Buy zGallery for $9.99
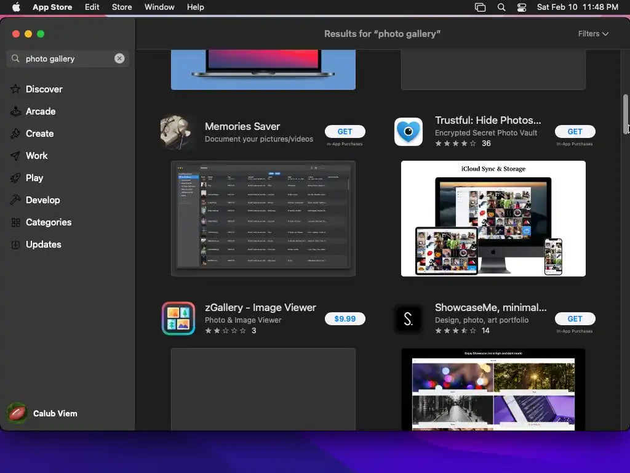 point(345,318)
